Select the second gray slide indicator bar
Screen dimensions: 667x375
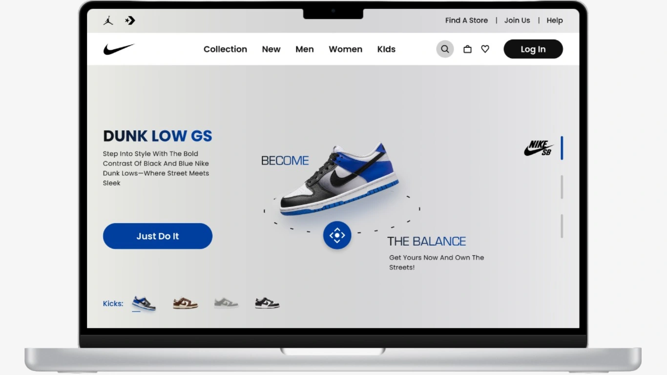[x=562, y=226]
